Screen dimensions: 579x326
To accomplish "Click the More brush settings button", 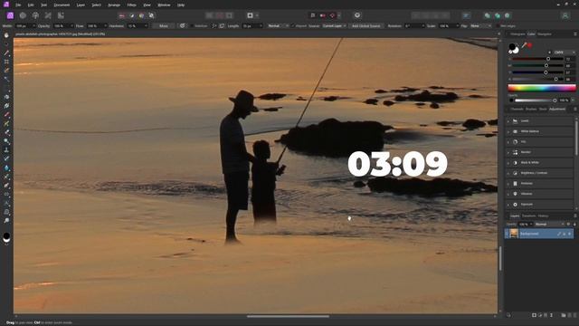I will pyautogui.click(x=164, y=26).
